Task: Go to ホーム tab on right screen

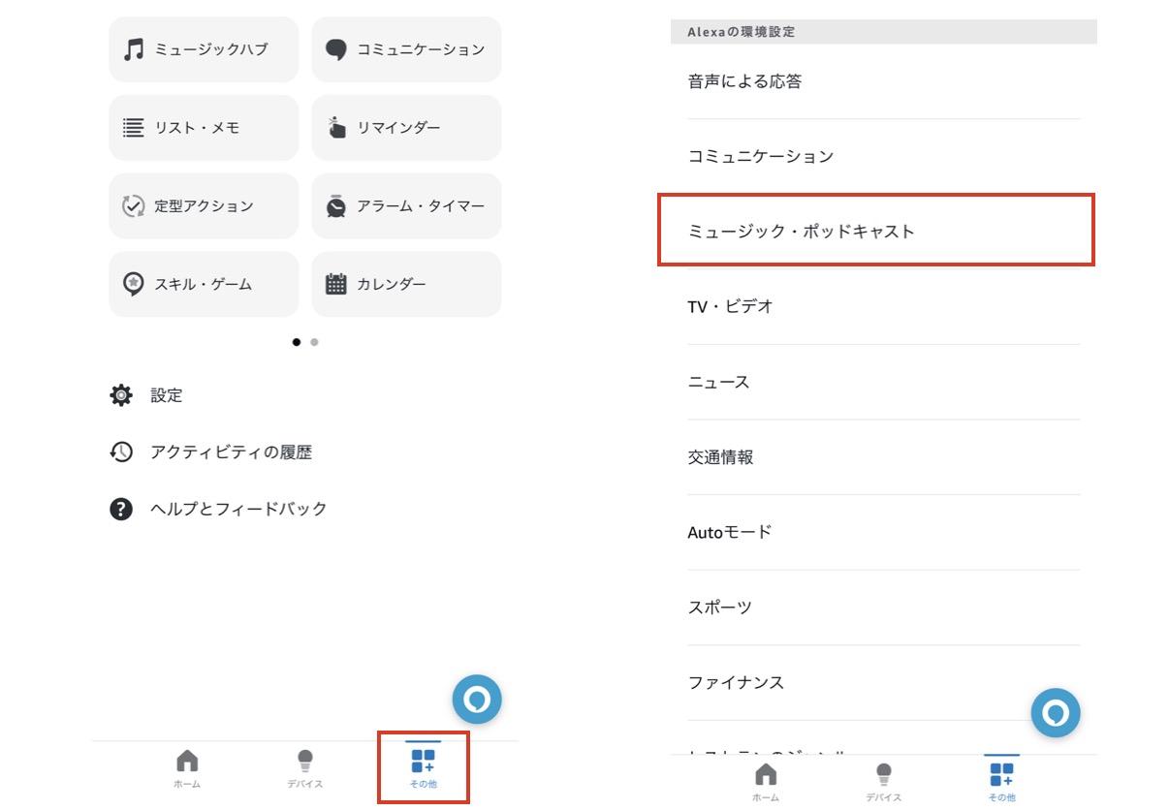Action: pos(766,781)
